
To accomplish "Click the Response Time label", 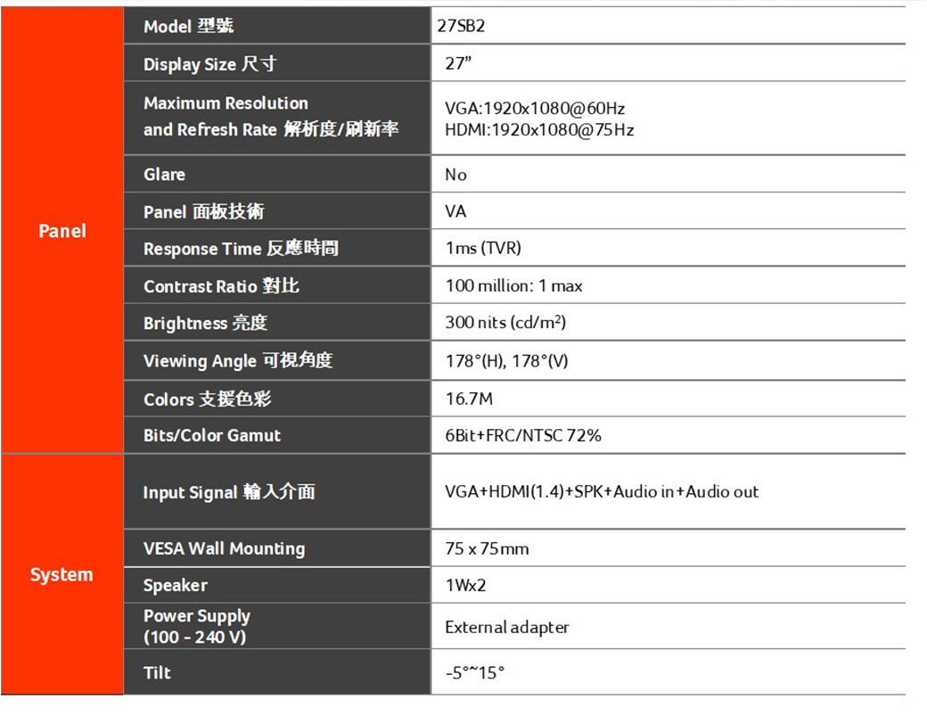I will pyautogui.click(x=241, y=249).
